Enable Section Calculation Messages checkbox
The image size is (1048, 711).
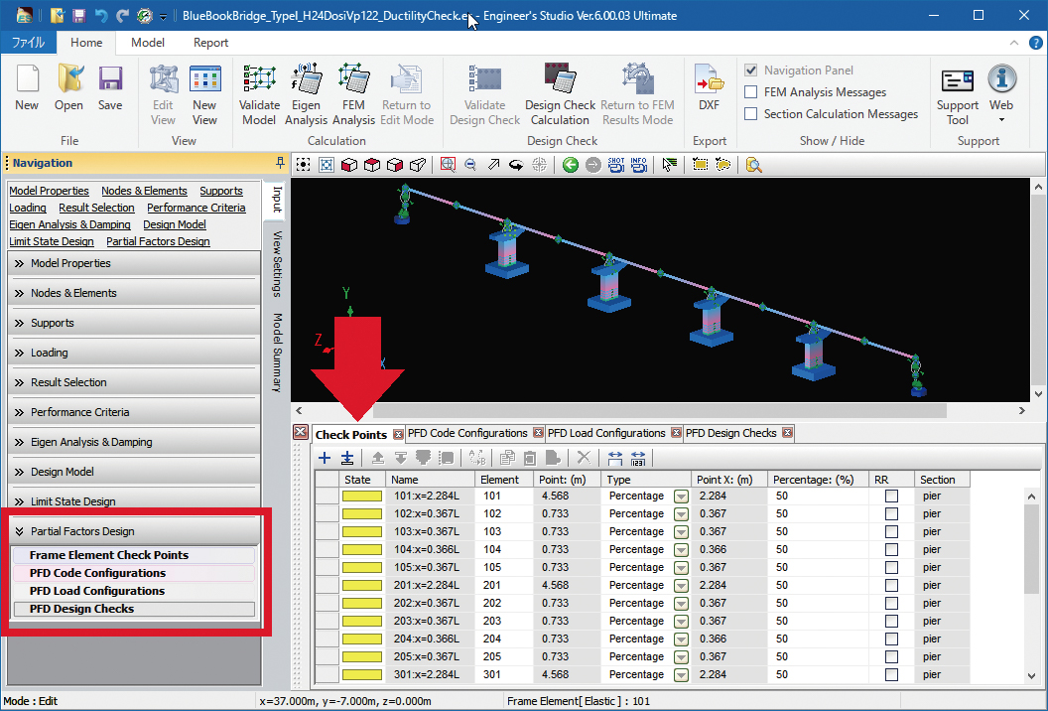[752, 114]
